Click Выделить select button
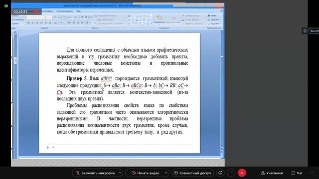The height and width of the screenshot is (179, 319). point(214,24)
